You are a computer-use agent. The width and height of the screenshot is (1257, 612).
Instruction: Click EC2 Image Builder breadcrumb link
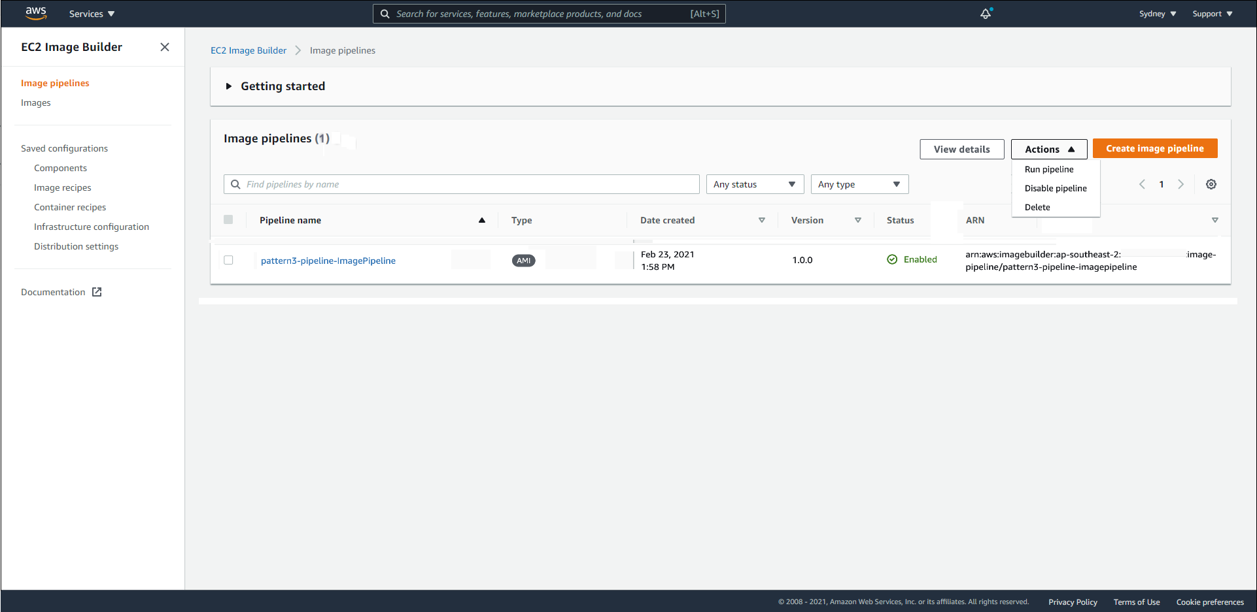[x=249, y=50]
